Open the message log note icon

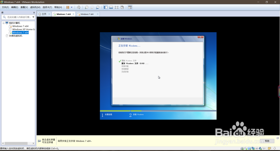click(x=269, y=148)
